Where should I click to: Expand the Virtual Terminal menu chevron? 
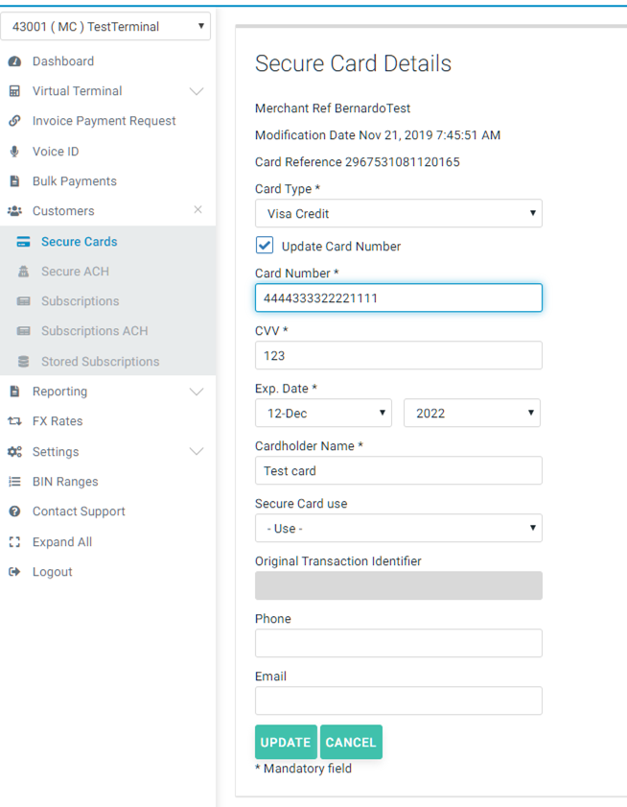[197, 91]
